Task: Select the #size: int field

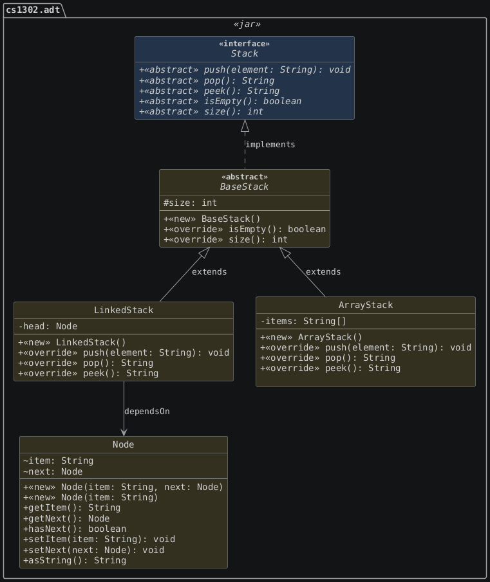Action: point(190,203)
